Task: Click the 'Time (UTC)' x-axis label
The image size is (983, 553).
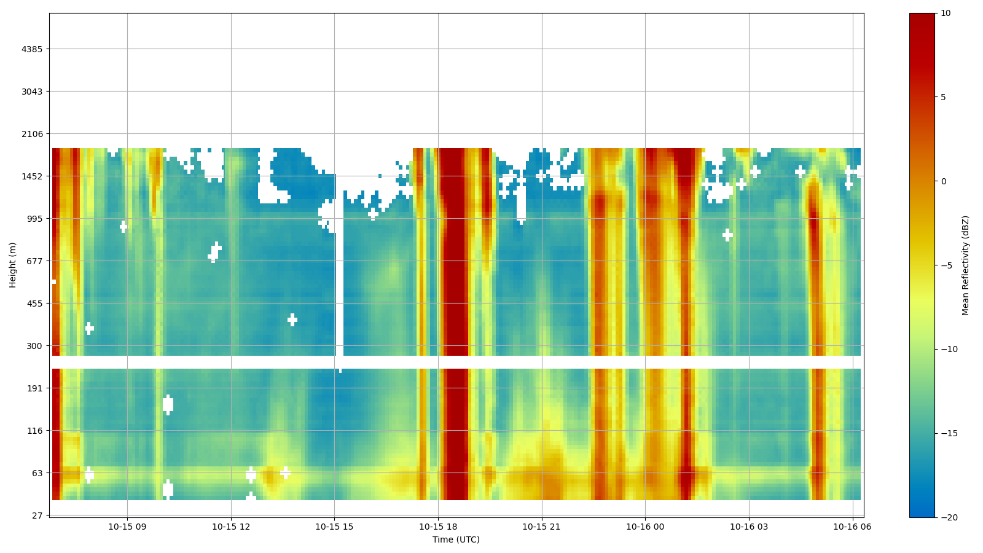Action: click(x=456, y=539)
